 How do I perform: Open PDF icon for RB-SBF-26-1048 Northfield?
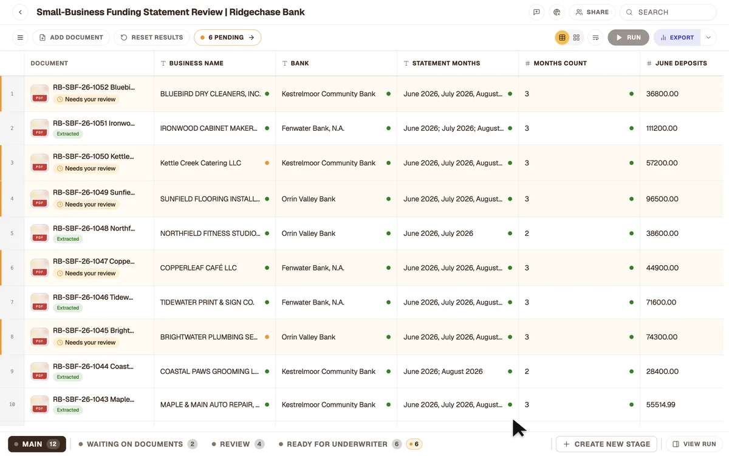tap(39, 233)
